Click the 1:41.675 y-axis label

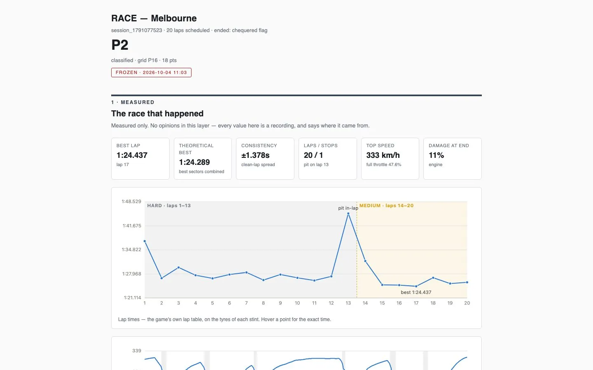[x=132, y=226]
